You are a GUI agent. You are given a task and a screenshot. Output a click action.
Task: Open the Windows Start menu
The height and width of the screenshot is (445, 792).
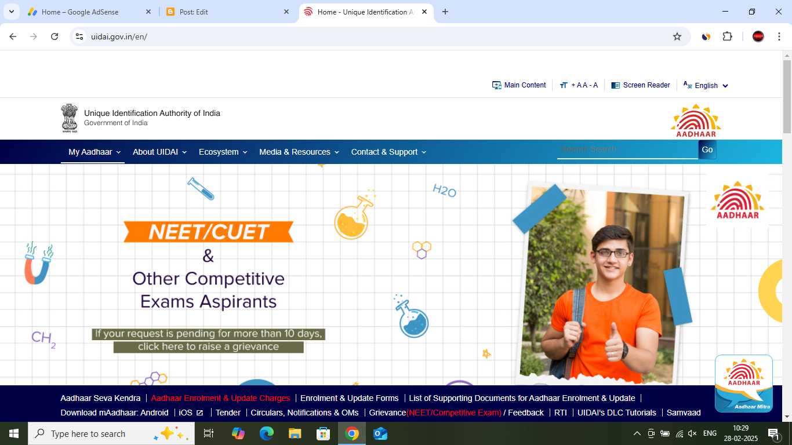(14, 433)
